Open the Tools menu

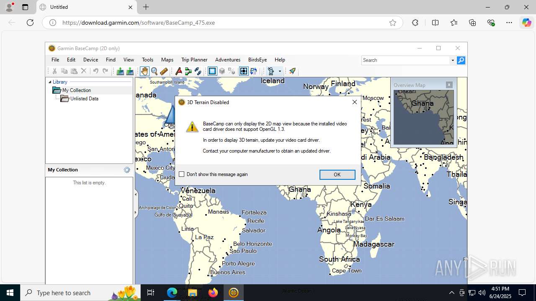coord(147,60)
